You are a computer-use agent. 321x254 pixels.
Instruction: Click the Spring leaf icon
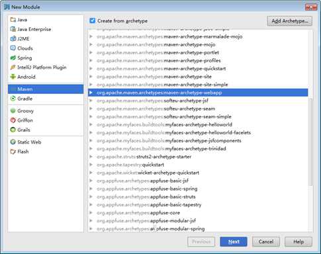tap(13, 58)
